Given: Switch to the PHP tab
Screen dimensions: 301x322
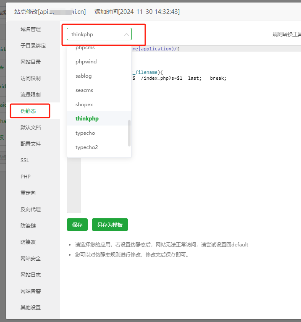Looking at the screenshot, I should (x=26, y=177).
